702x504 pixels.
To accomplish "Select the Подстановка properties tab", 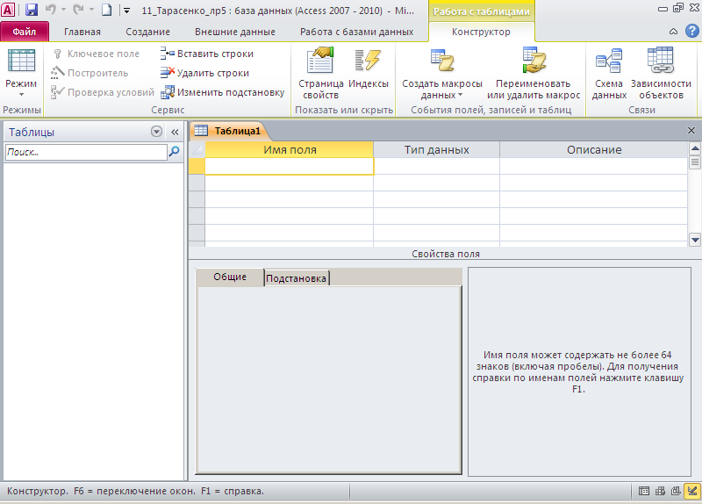I will point(297,278).
